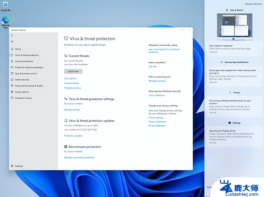This screenshot has width=264, height=197.
Task: Open Learn more about Virus & threat protection
Action: click(164, 51)
